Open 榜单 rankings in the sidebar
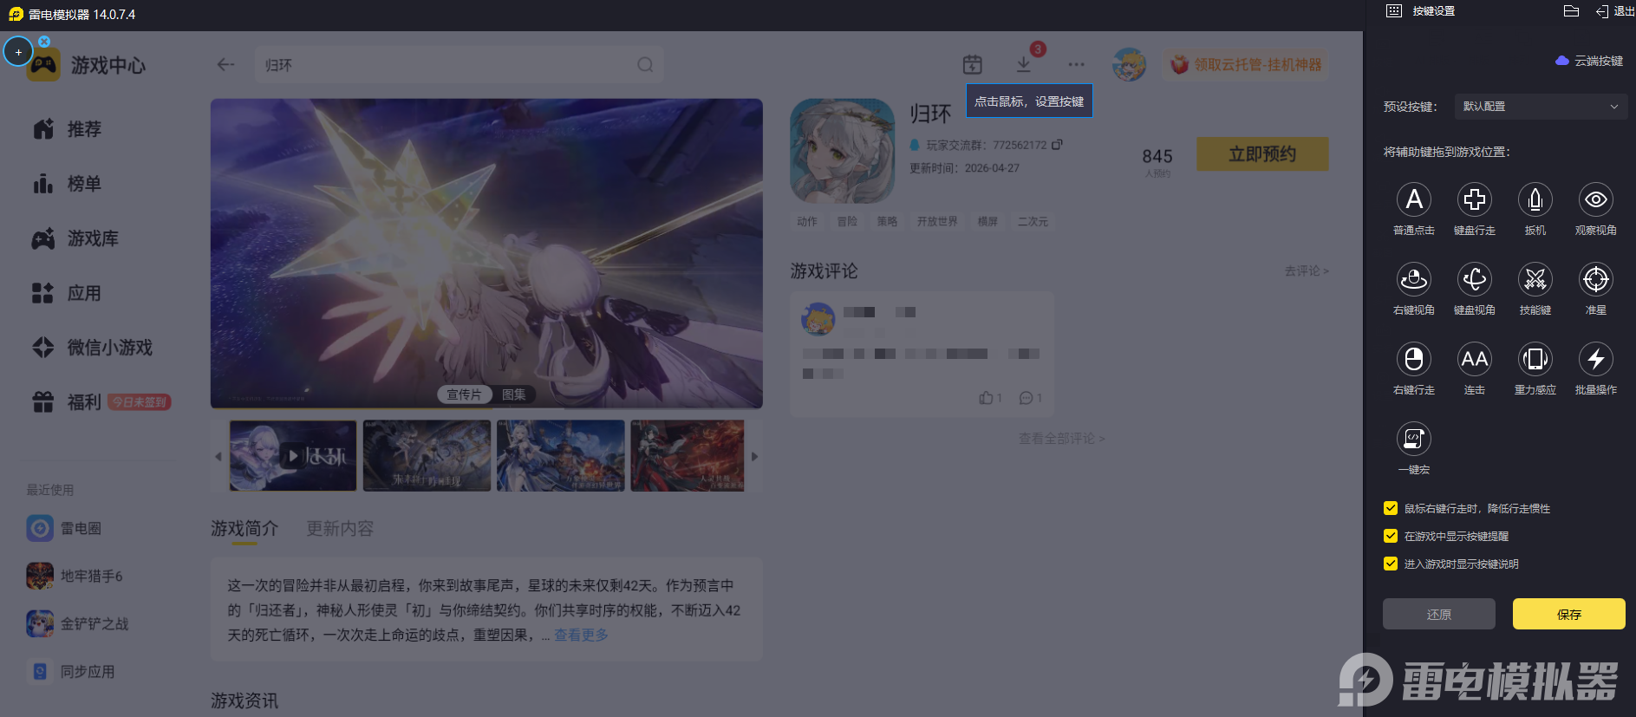The height and width of the screenshot is (717, 1636). pyautogui.click(x=68, y=184)
